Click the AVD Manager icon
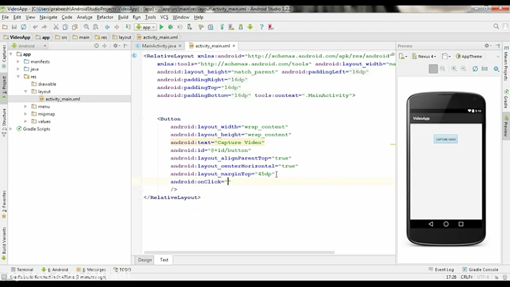Image resolution: width=510 pixels, height=287 pixels. 231,27
